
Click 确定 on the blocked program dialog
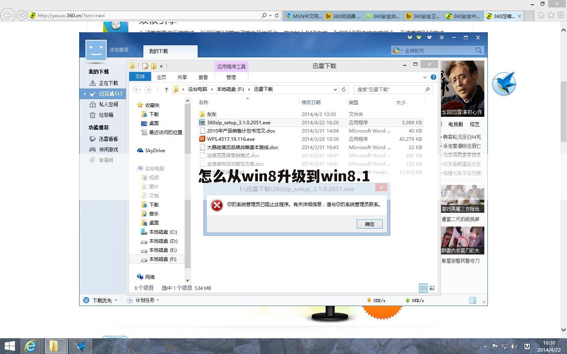[x=369, y=224]
